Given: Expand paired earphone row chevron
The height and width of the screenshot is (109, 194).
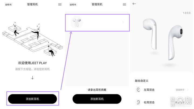Looking at the screenshot, I should click(x=123, y=22).
